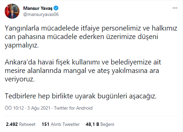The image size is (183, 132).
Task: Open the three-dot more options menu
Action: [x=175, y=8]
